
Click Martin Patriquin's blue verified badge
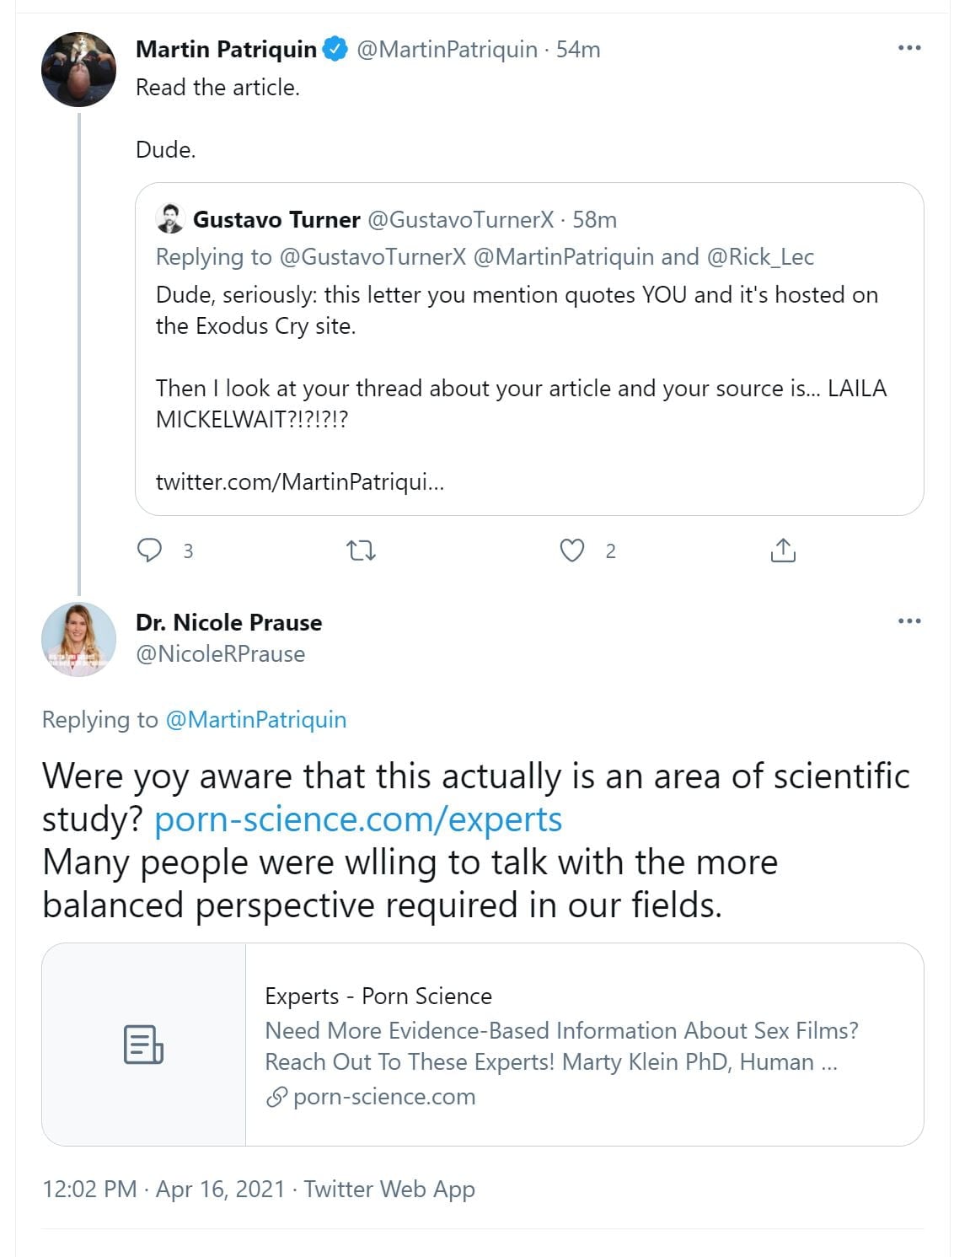click(335, 50)
